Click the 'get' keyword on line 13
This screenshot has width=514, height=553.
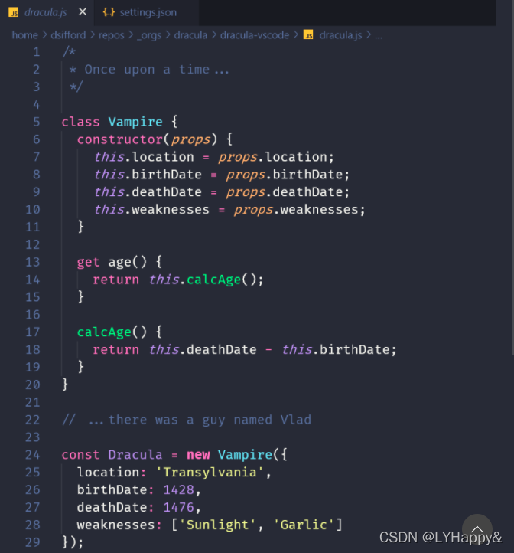tap(89, 263)
